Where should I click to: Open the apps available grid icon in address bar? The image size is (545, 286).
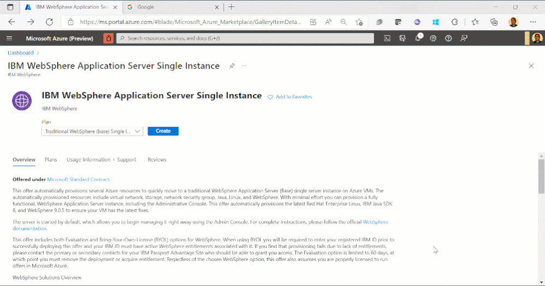click(313, 22)
